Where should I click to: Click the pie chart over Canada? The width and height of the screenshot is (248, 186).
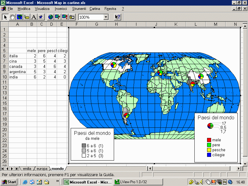(114, 65)
